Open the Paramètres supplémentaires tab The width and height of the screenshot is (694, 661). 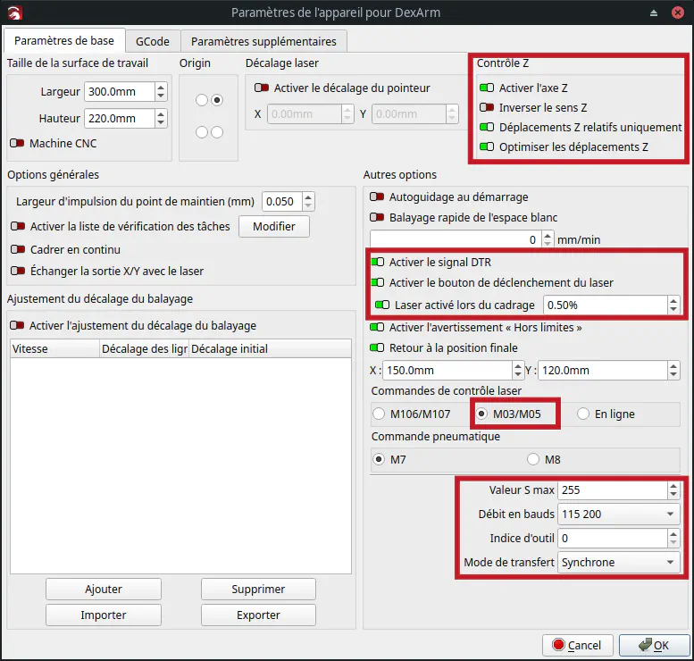pyautogui.click(x=263, y=42)
